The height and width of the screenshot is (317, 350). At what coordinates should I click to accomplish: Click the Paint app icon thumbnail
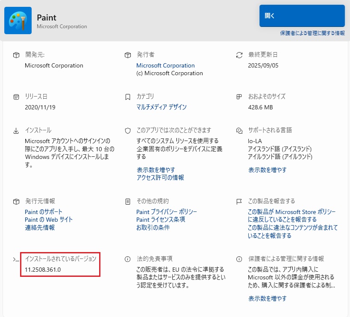pos(18,20)
